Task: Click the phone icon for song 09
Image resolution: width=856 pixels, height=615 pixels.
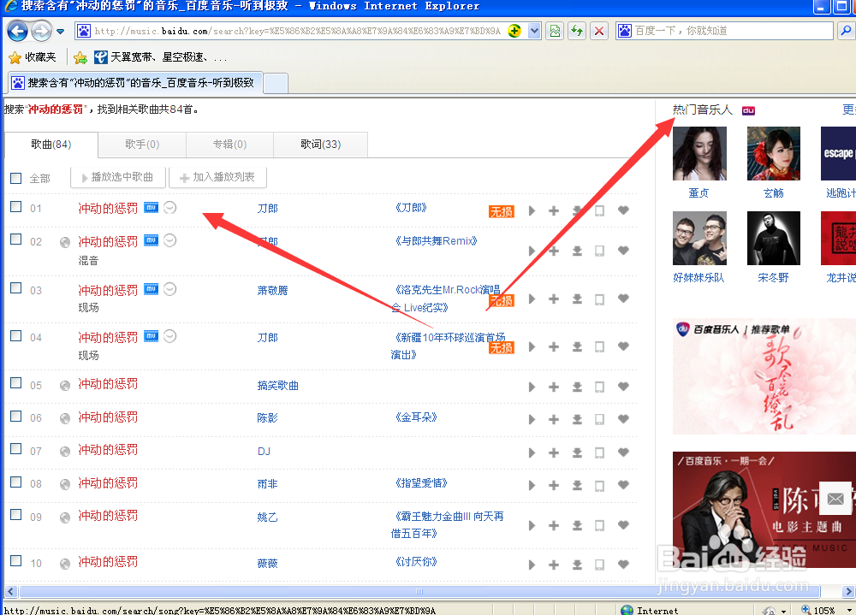Action: click(x=599, y=525)
